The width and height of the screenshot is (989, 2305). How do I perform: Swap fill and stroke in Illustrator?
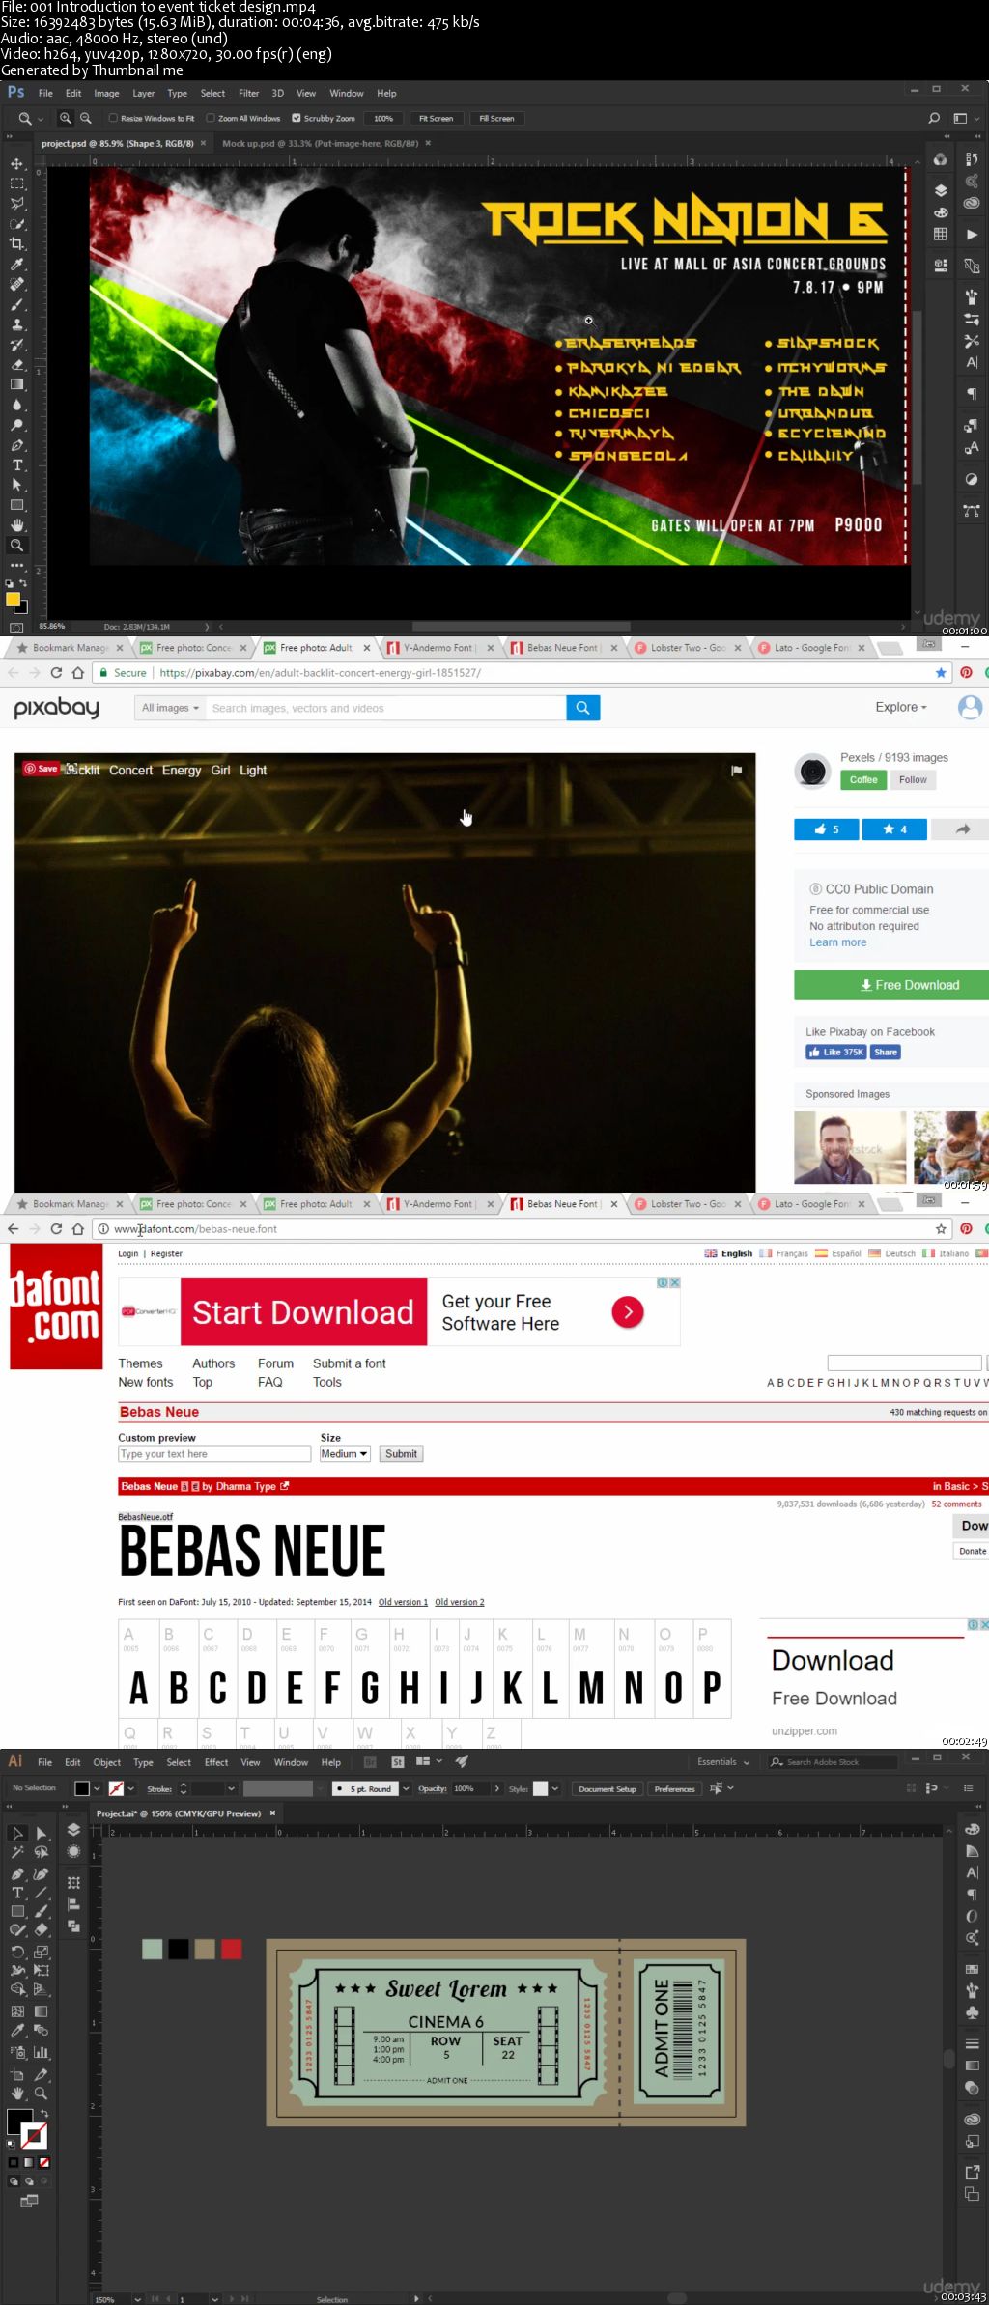point(43,2114)
